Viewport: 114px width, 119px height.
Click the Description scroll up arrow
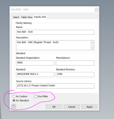click(92, 43)
